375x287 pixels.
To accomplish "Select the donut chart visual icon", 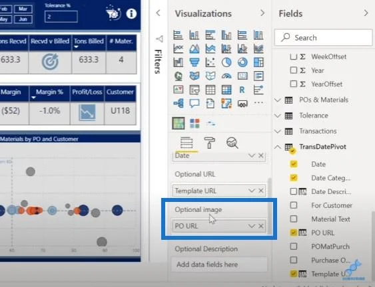I will pyautogui.click(x=242, y=62).
